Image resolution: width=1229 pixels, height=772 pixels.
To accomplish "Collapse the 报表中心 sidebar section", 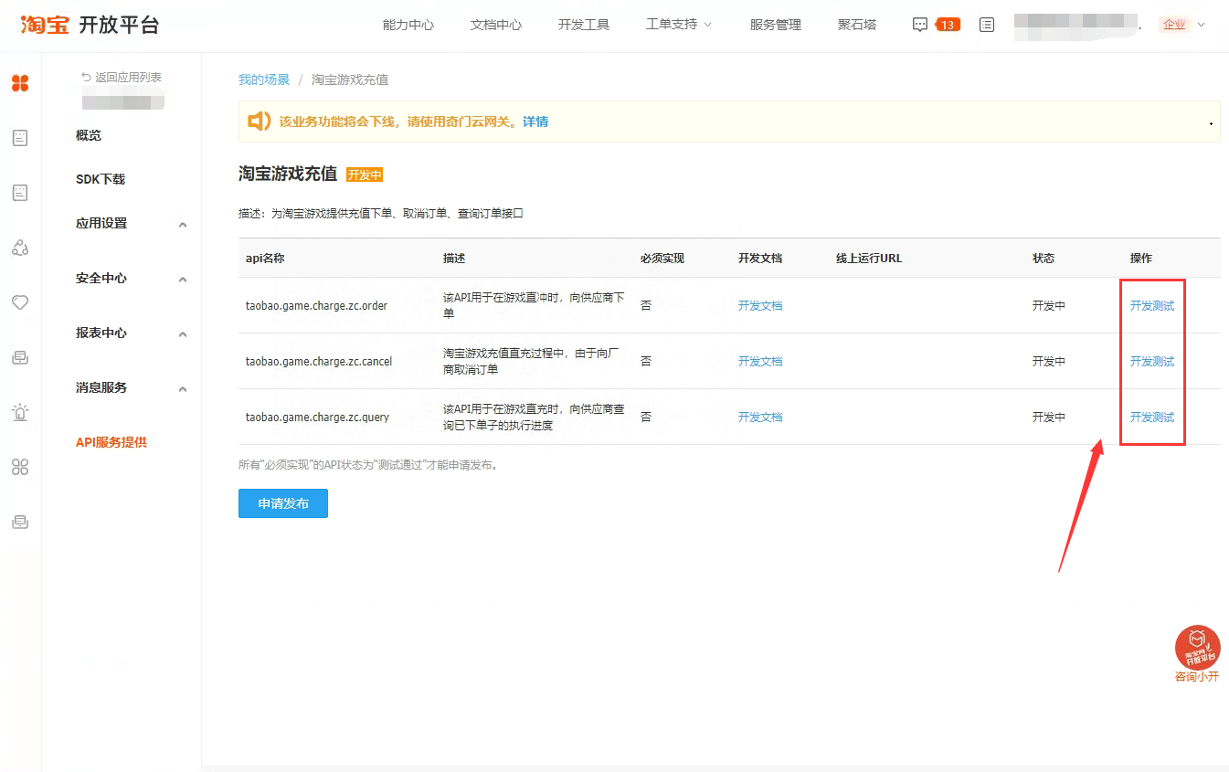I will (x=183, y=333).
